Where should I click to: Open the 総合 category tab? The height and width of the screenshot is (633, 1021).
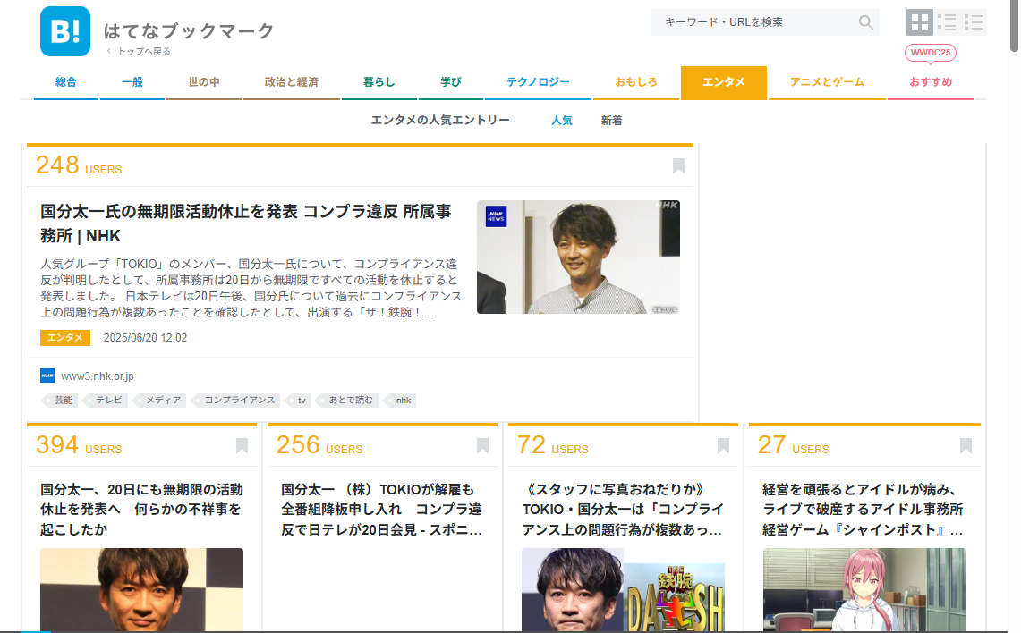point(65,82)
